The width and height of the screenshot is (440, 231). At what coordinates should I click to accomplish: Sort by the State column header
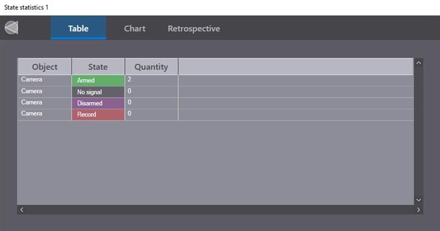[x=98, y=67]
